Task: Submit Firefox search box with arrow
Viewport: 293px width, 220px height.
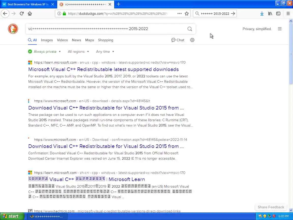Action: (233, 13)
